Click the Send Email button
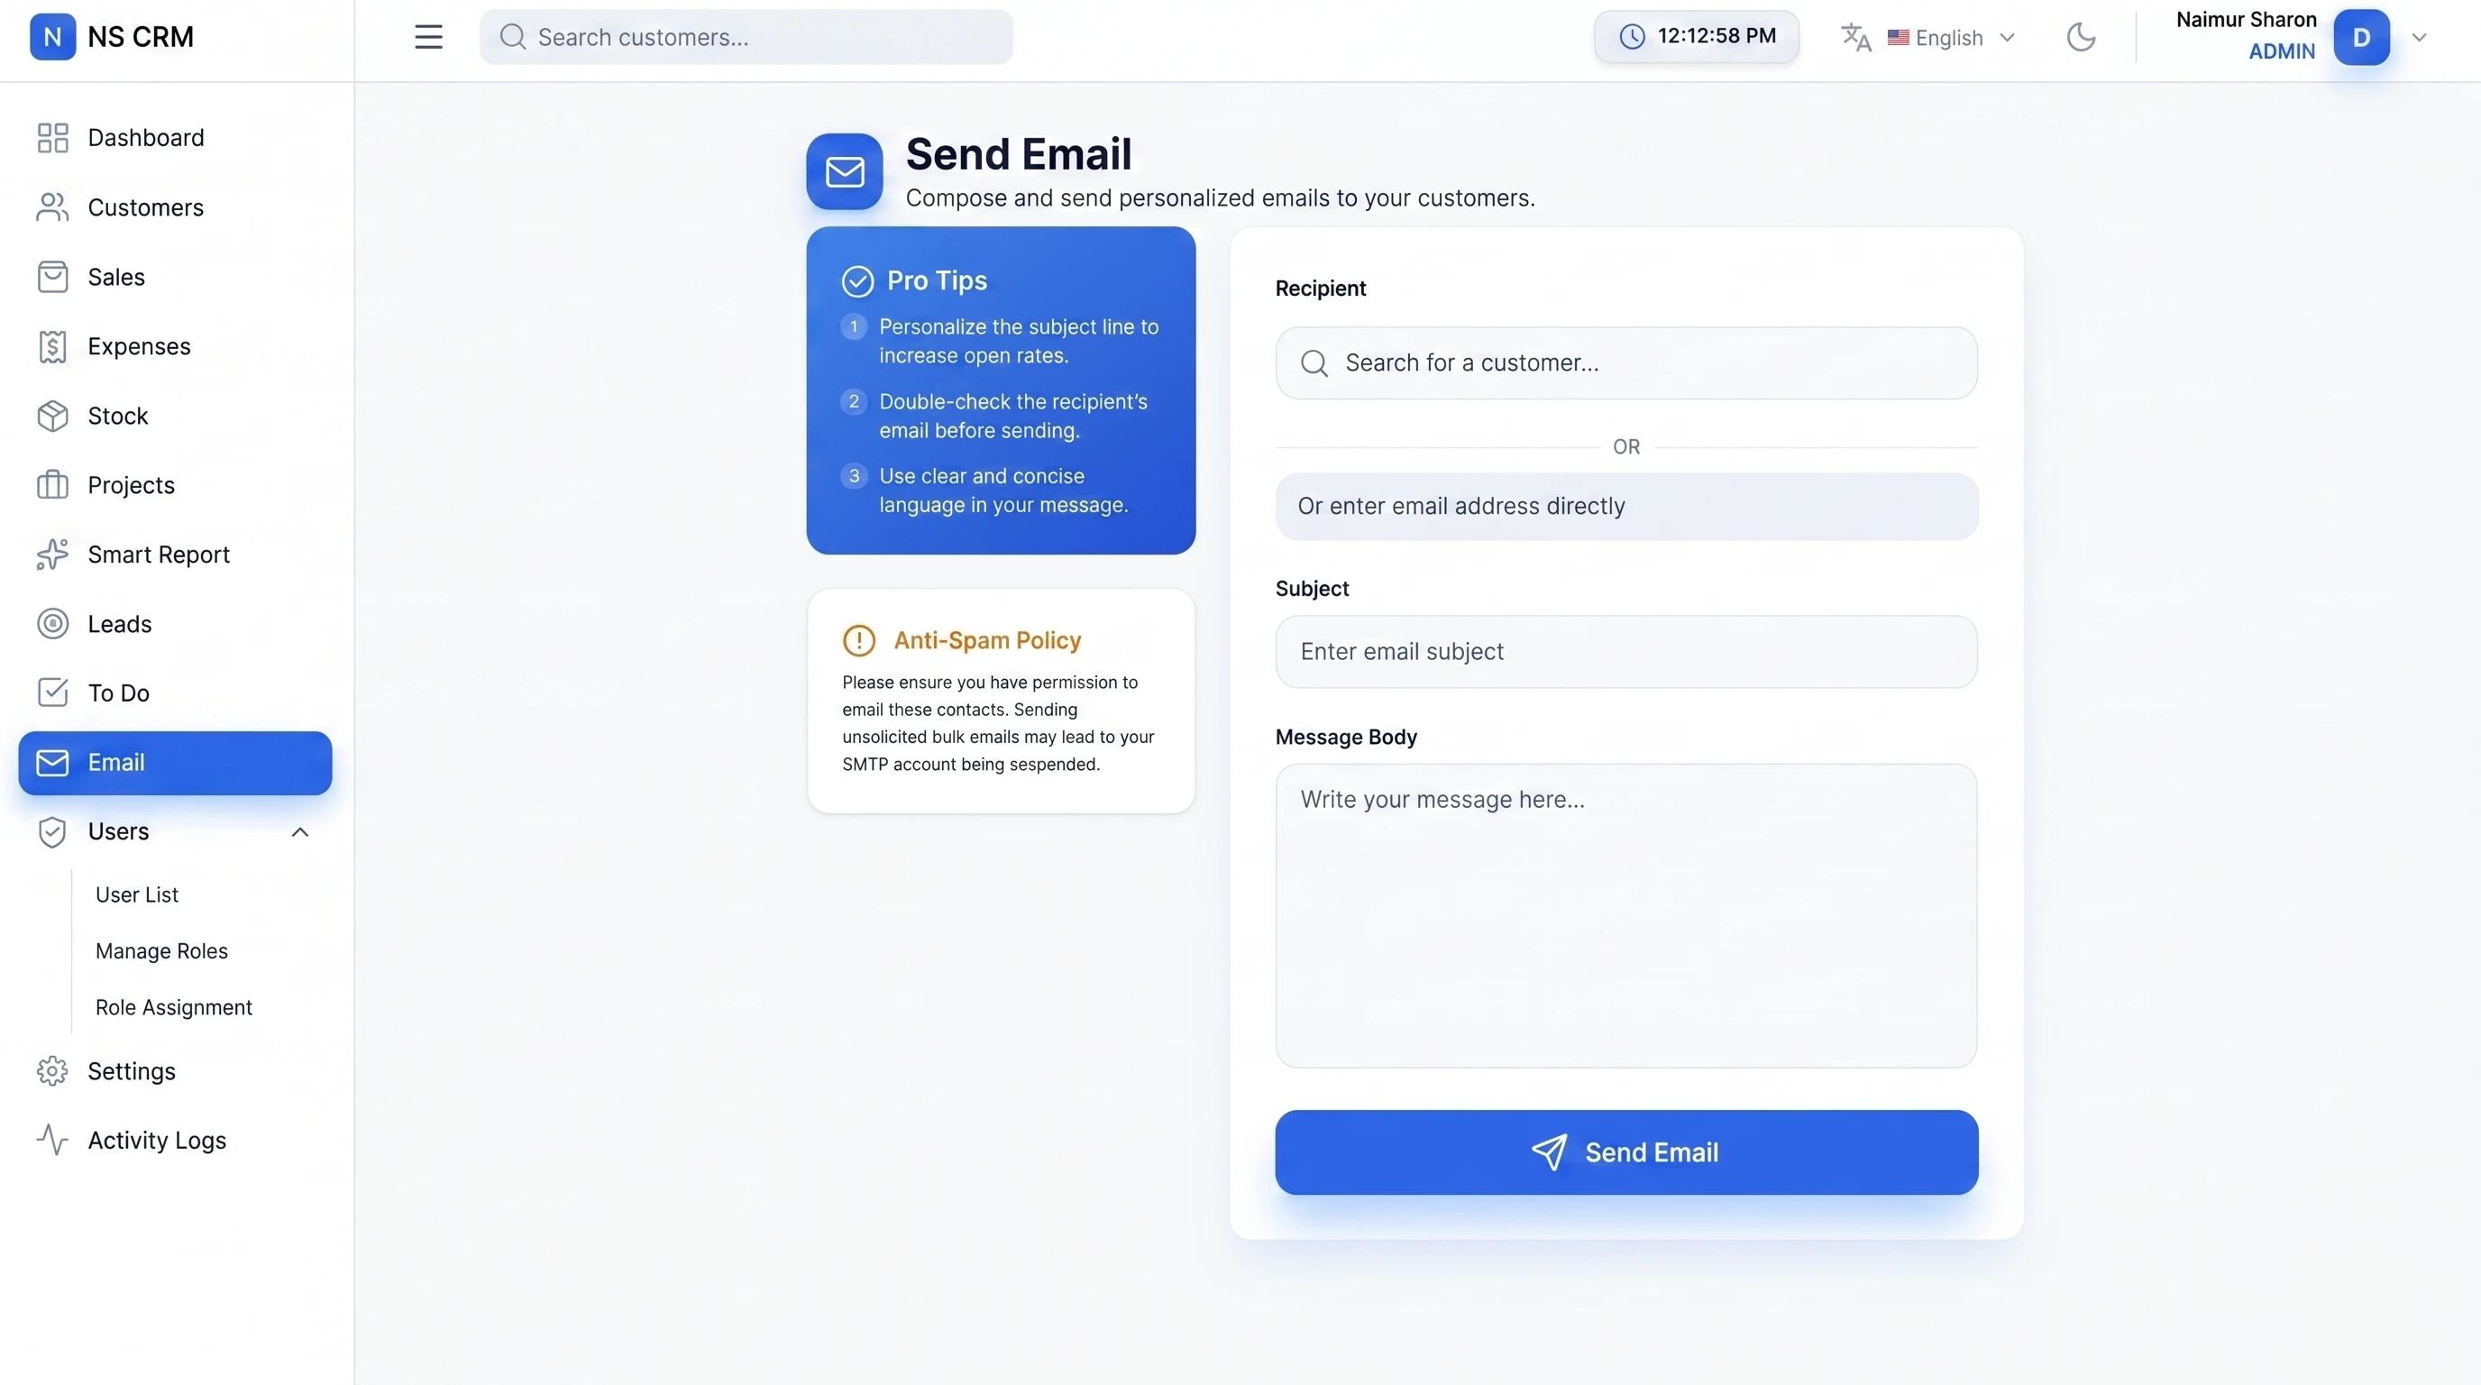2481x1385 pixels. point(1625,1152)
